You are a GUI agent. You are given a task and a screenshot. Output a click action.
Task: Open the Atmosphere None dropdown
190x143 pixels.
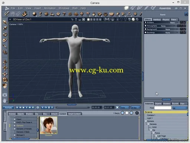pos(168,26)
